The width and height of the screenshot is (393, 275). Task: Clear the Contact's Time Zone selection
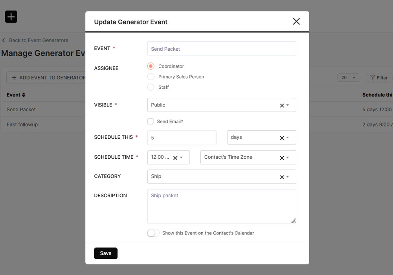click(282, 158)
